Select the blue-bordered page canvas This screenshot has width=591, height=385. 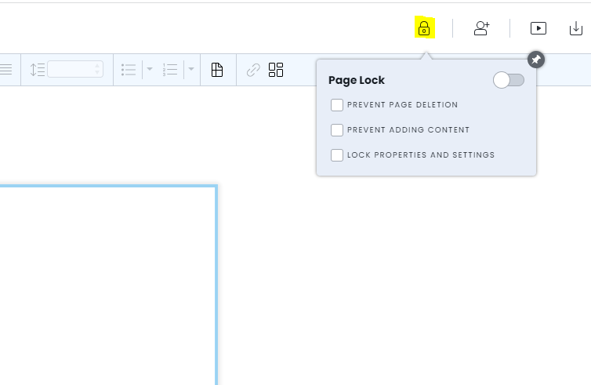108,285
